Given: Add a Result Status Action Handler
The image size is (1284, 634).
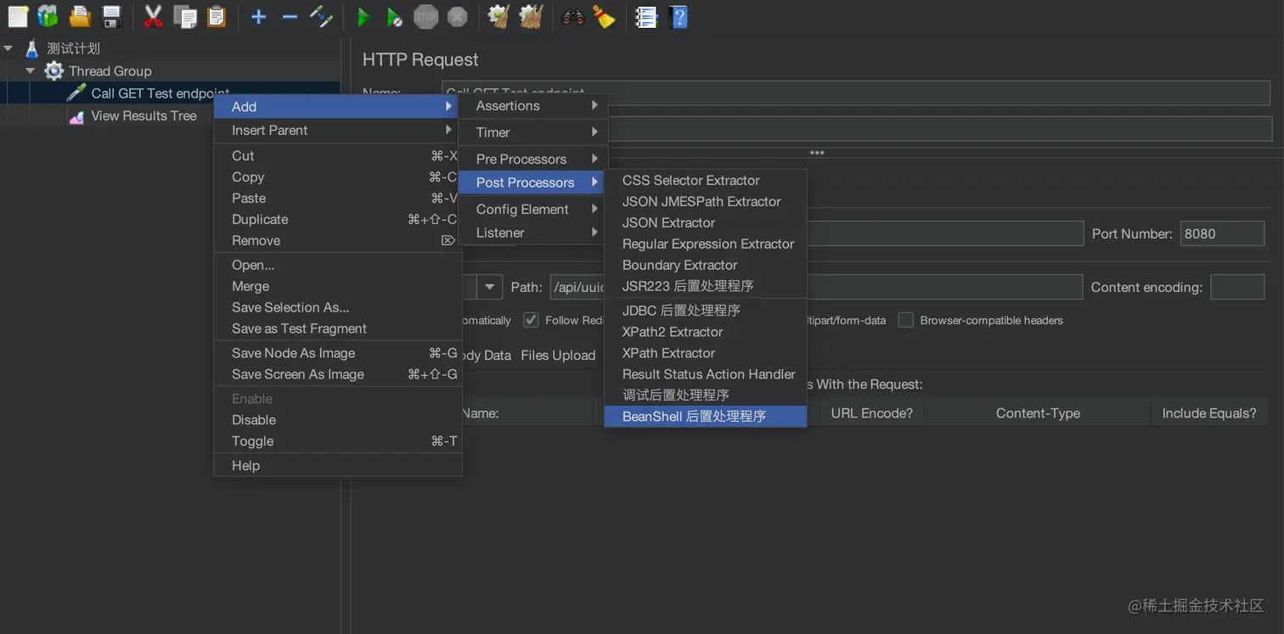Looking at the screenshot, I should [705, 374].
